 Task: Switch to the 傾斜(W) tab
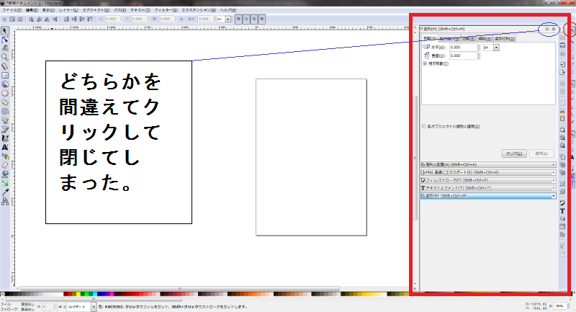(x=485, y=39)
